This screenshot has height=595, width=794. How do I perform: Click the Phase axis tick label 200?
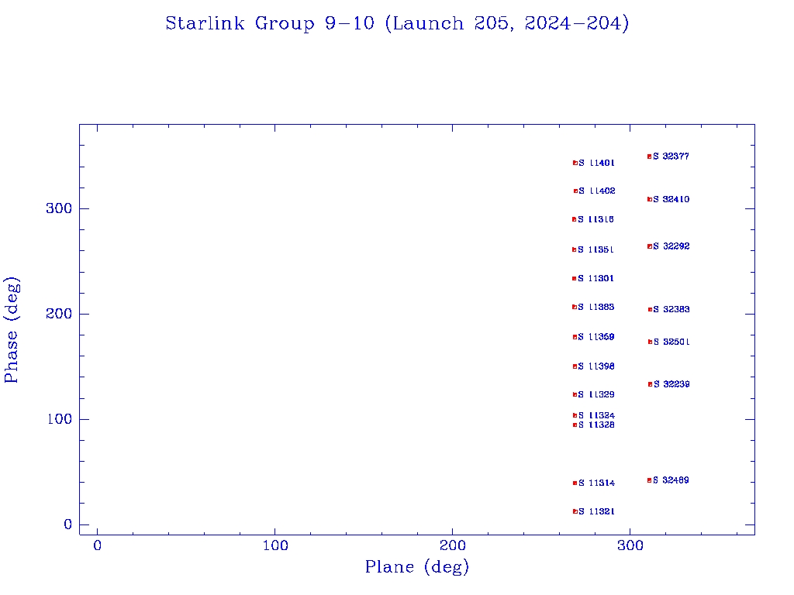(x=59, y=314)
